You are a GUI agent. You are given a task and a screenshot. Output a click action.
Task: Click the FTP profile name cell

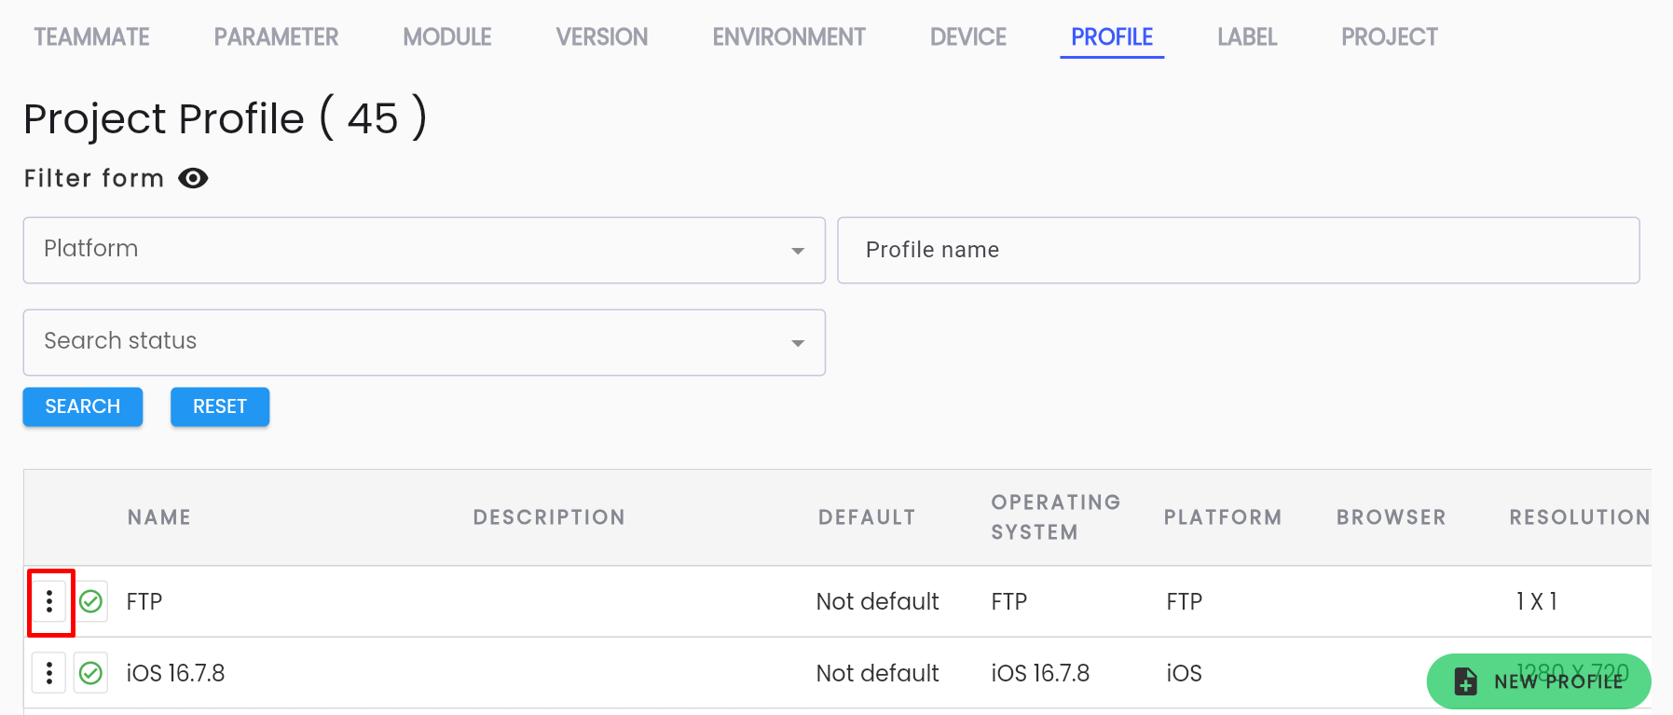coord(144,601)
